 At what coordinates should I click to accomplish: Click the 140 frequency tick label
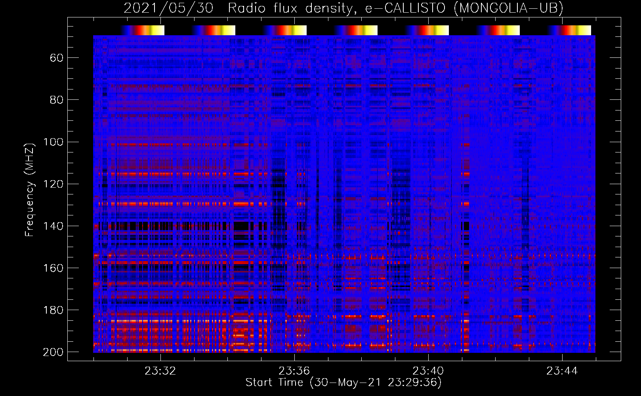pyautogui.click(x=53, y=226)
